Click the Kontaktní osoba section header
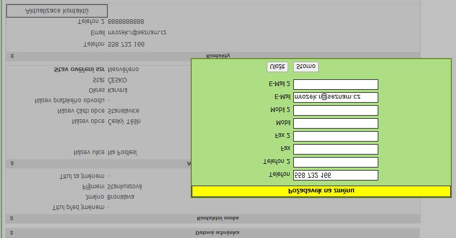This screenshot has width=456, height=238. (213, 218)
